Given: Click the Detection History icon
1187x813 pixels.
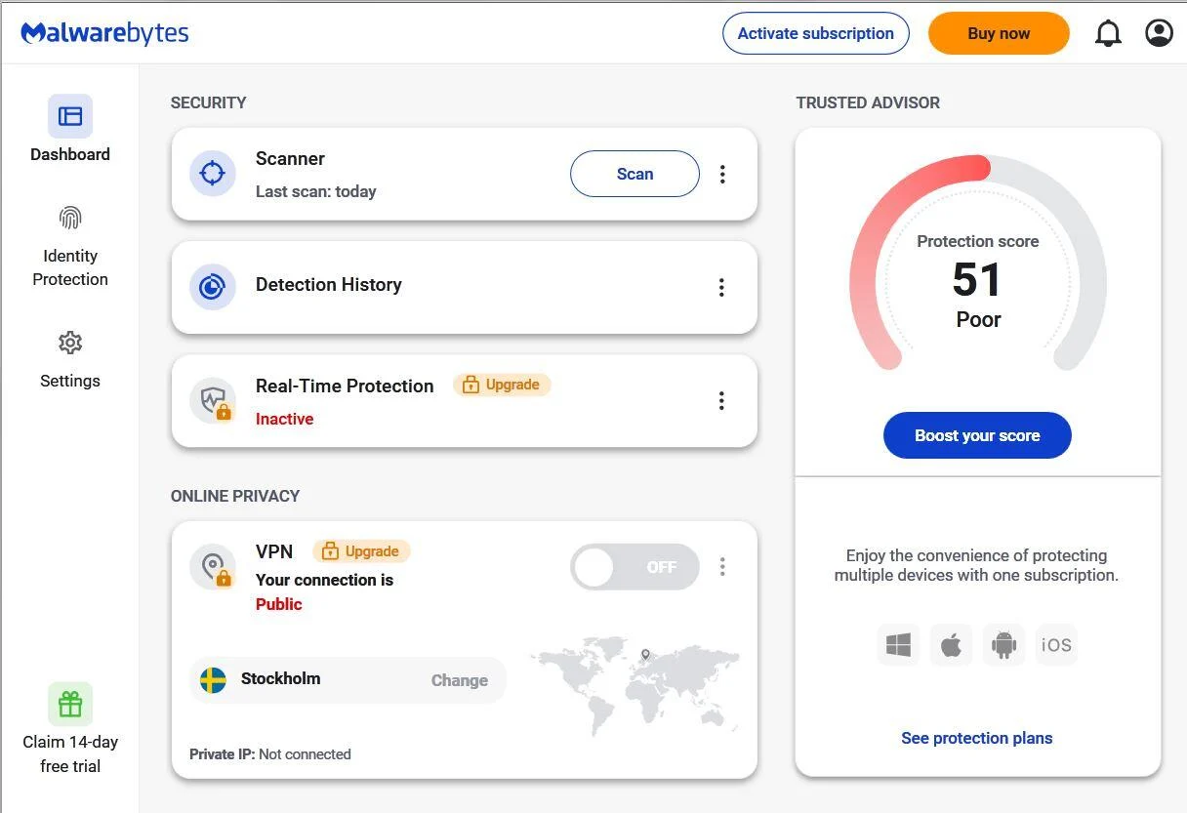Looking at the screenshot, I should tap(212, 287).
